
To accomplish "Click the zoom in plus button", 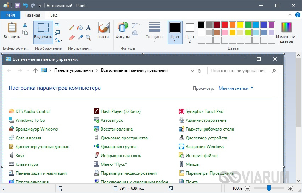I will (290, 188).
